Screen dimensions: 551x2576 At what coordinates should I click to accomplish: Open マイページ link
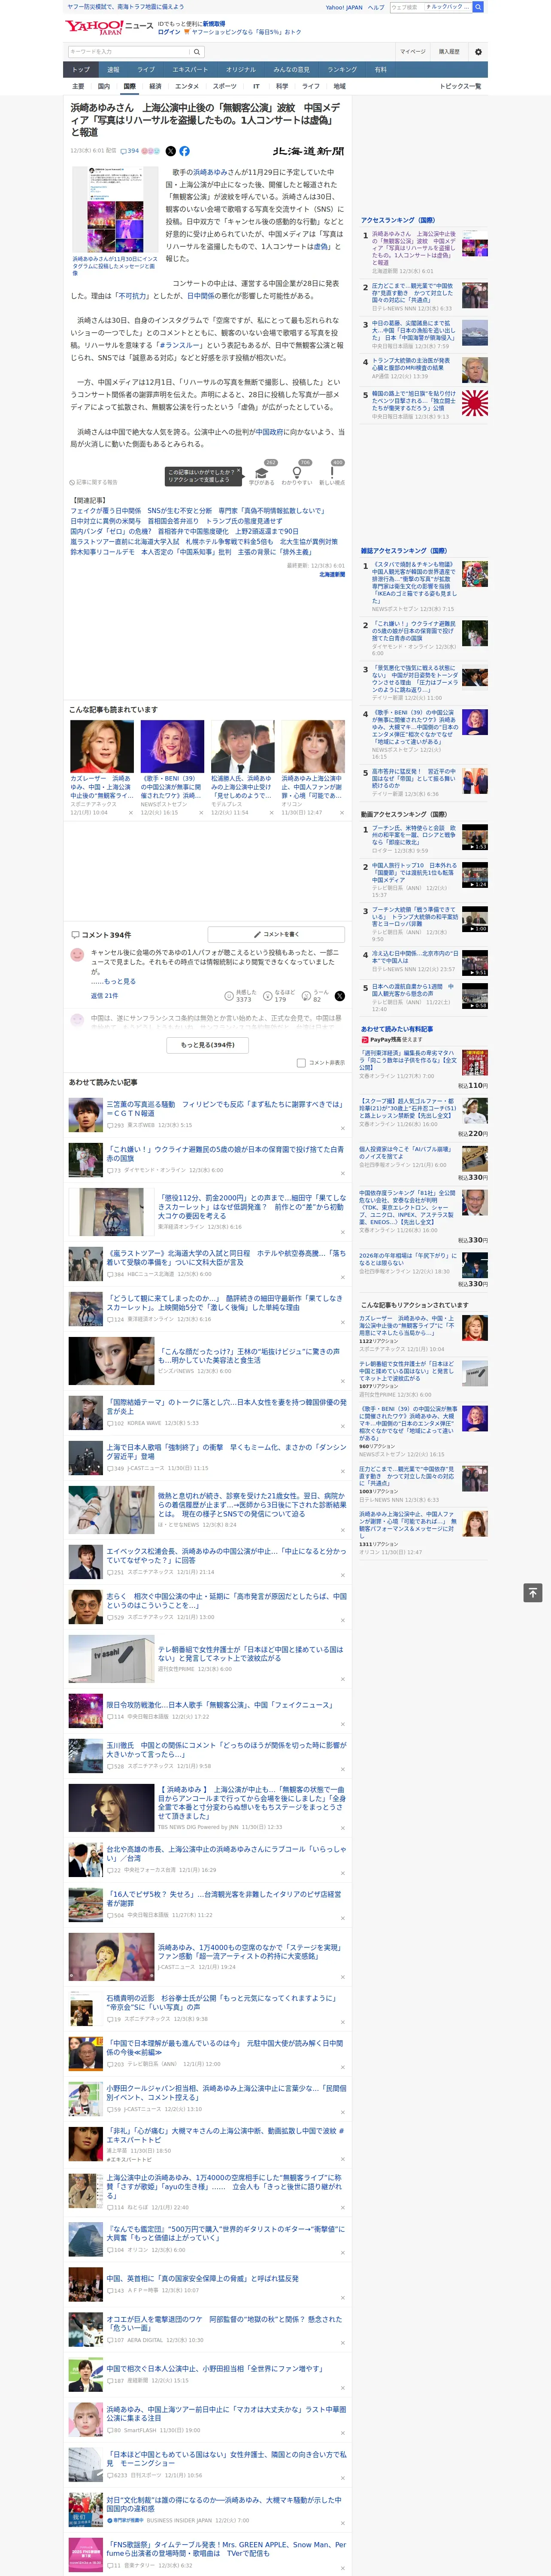(413, 51)
